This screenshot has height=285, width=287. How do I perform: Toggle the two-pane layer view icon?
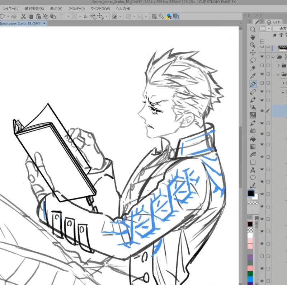pos(262,42)
